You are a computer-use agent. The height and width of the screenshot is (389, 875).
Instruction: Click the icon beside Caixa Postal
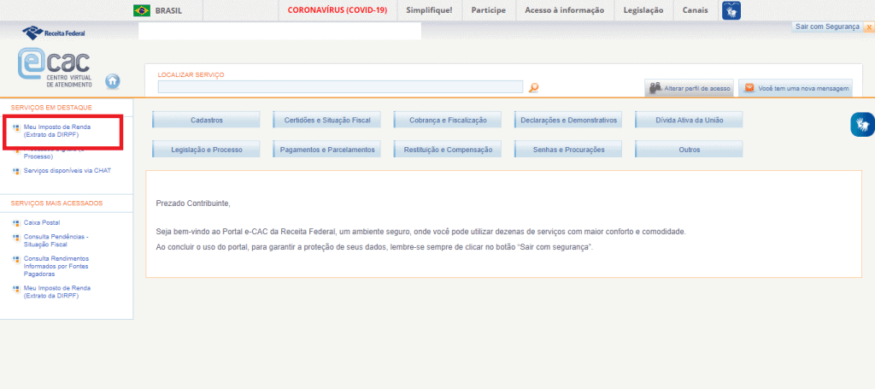click(15, 223)
